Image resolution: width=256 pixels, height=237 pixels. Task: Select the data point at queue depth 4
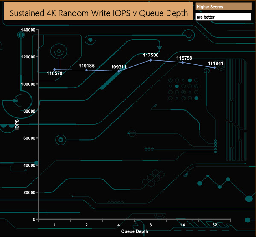119,71
